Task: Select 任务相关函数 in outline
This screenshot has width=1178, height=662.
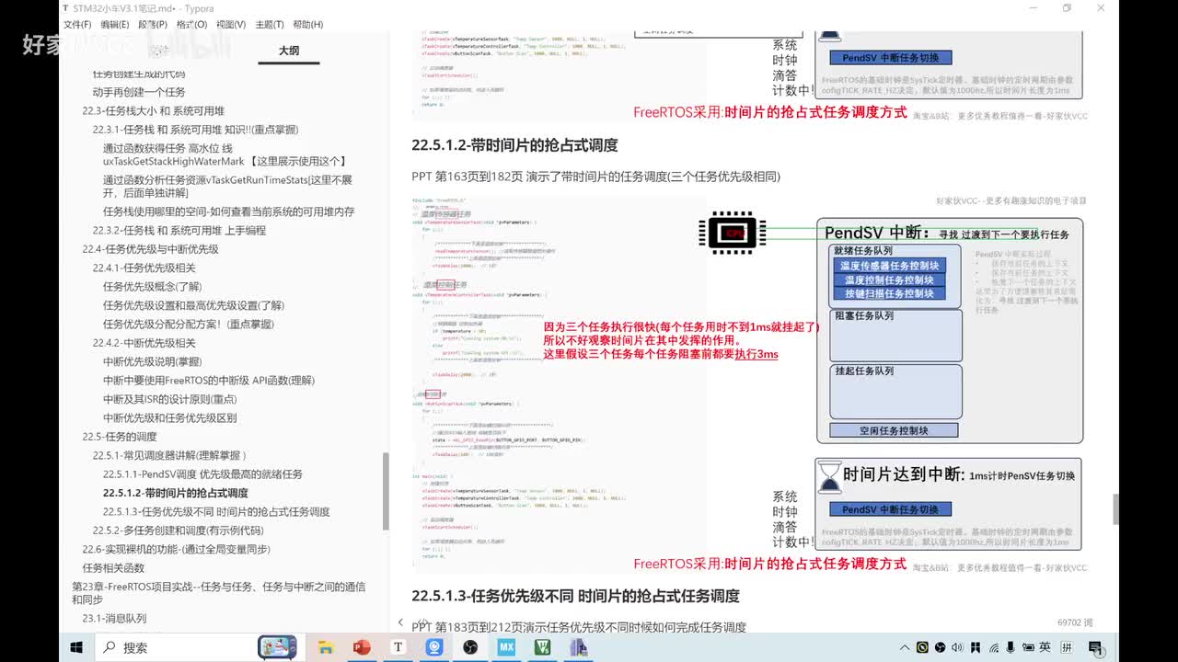Action: tap(113, 568)
